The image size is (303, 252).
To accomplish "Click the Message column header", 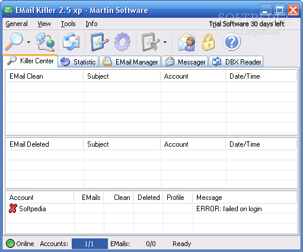I will point(245,198).
